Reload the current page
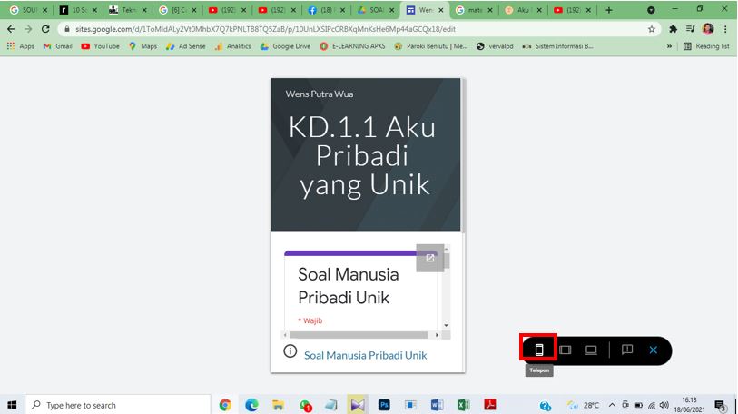The width and height of the screenshot is (738, 414). 44,29
